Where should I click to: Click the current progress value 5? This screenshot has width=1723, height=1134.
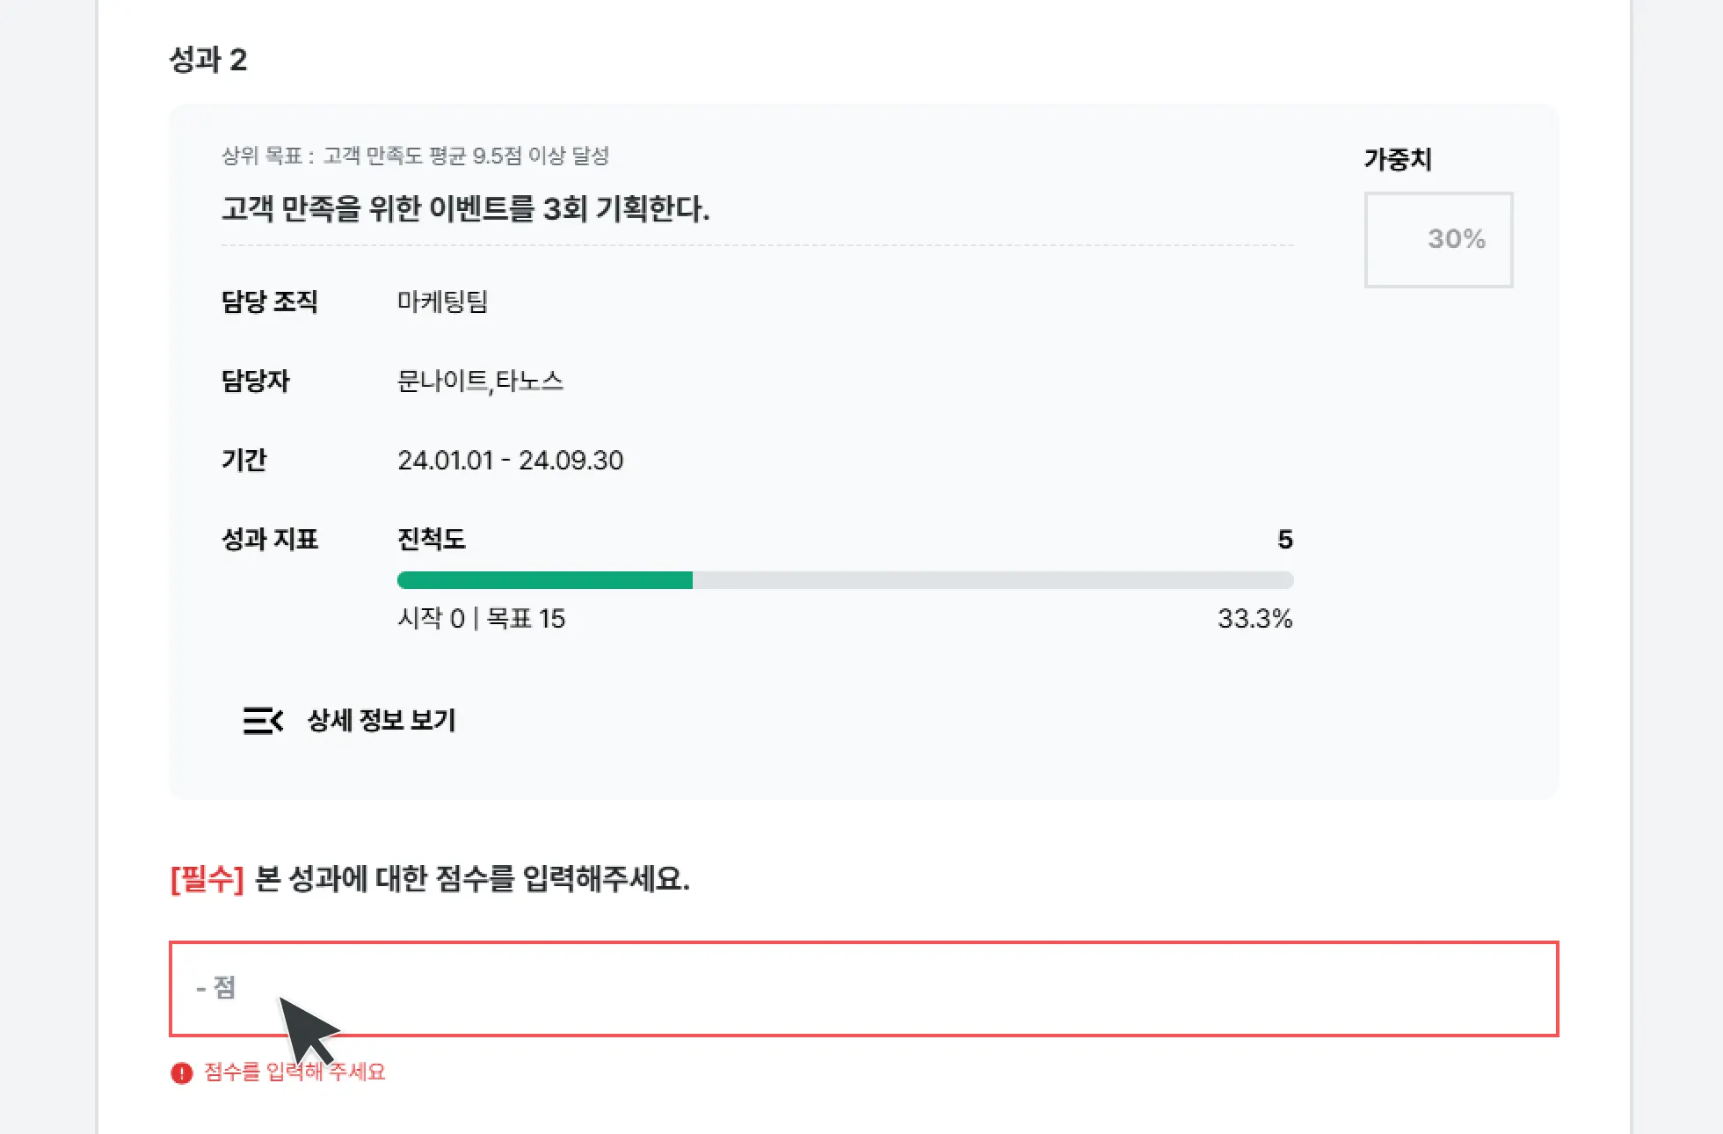[1284, 539]
